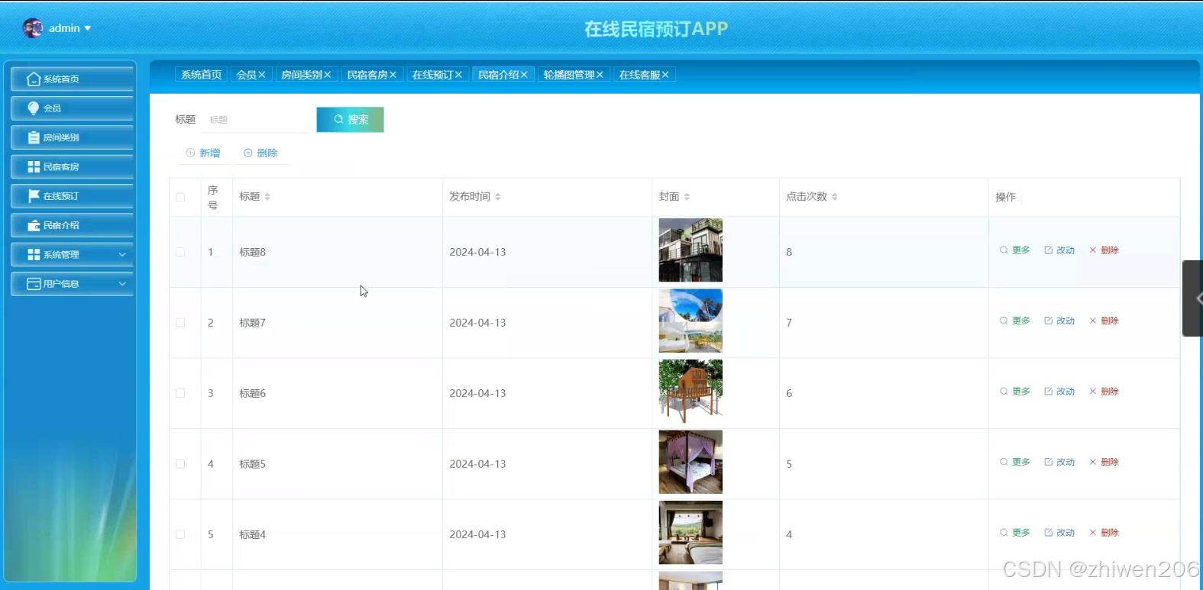Click 删除 for row 标题8
Viewport: 1203px width, 590px height.
point(1104,250)
